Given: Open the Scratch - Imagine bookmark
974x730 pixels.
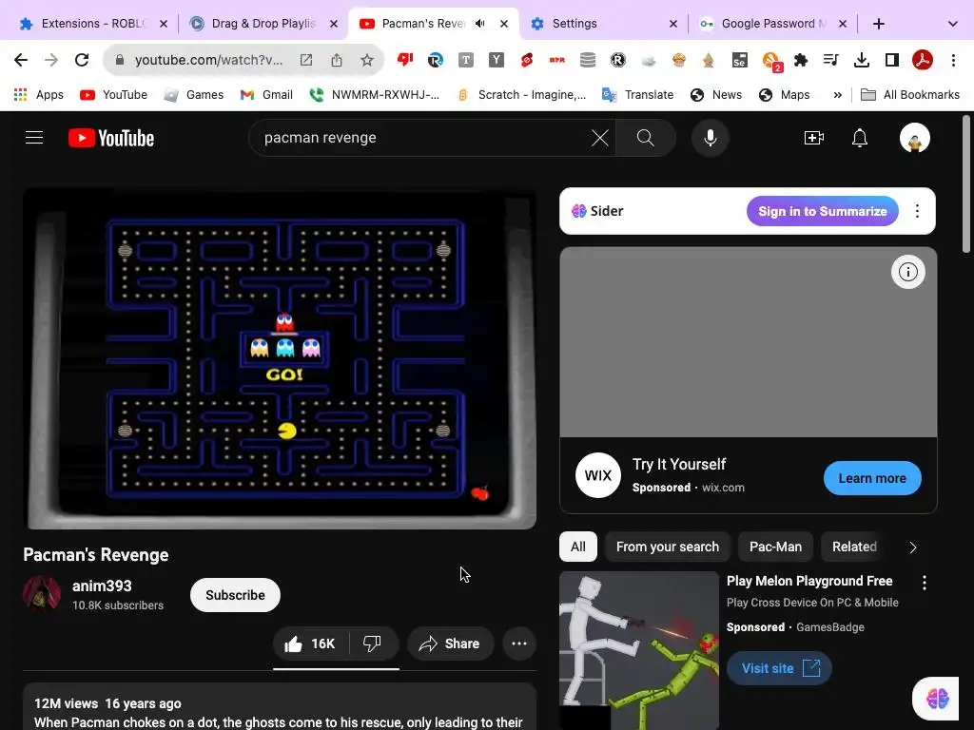Looking at the screenshot, I should [521, 95].
